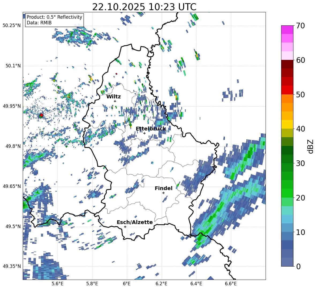The width and height of the screenshot is (317, 289).
Task: Click the 5.6°E longitude label
Action: [x=57, y=284]
